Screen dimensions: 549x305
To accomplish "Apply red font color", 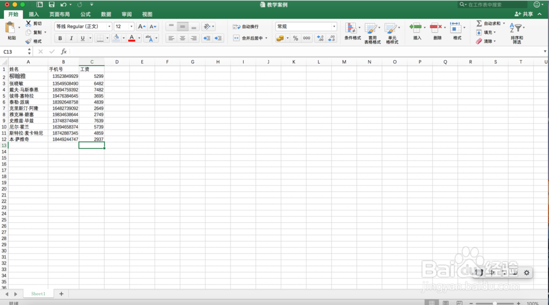I will [132, 38].
